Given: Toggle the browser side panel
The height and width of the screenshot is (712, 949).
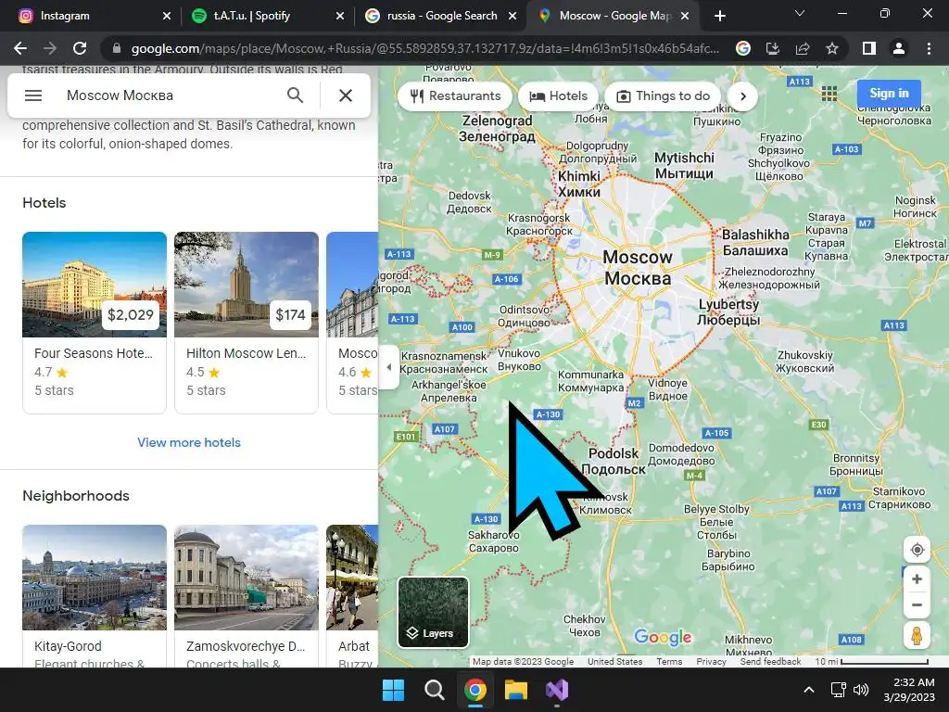Looking at the screenshot, I should pos(869,48).
